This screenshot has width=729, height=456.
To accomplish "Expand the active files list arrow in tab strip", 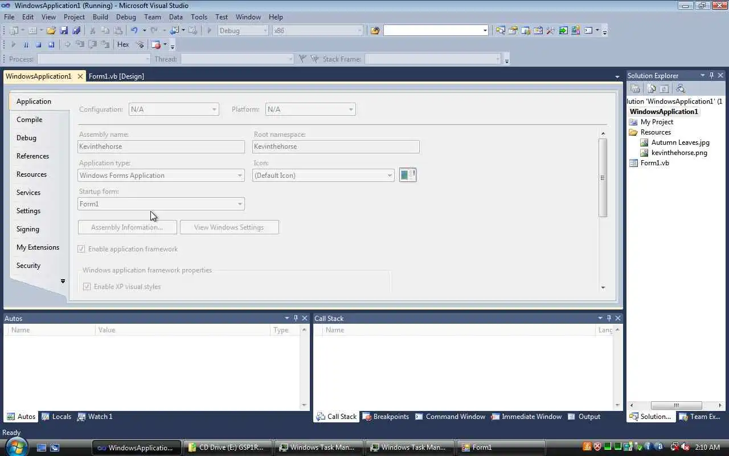I will [617, 76].
